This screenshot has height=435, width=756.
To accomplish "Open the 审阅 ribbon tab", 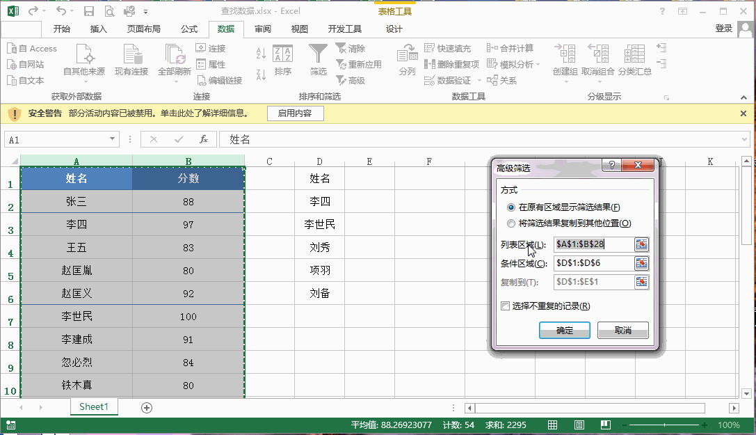I will pos(264,29).
